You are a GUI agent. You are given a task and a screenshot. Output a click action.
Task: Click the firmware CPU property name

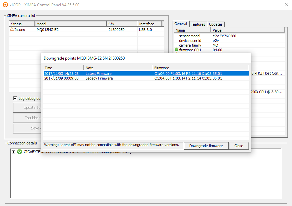(x=190, y=50)
